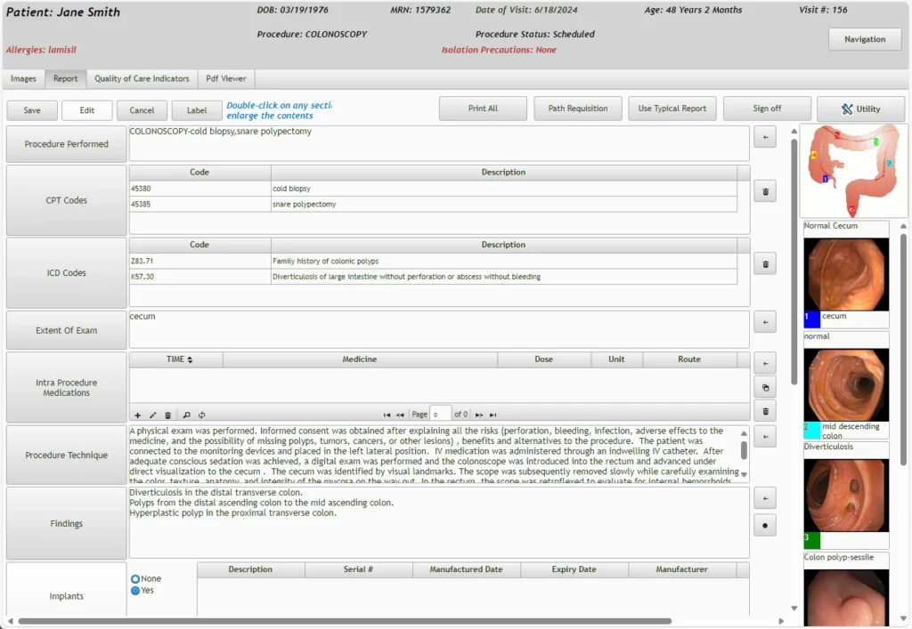Open the medication search magnifier icon

(188, 415)
